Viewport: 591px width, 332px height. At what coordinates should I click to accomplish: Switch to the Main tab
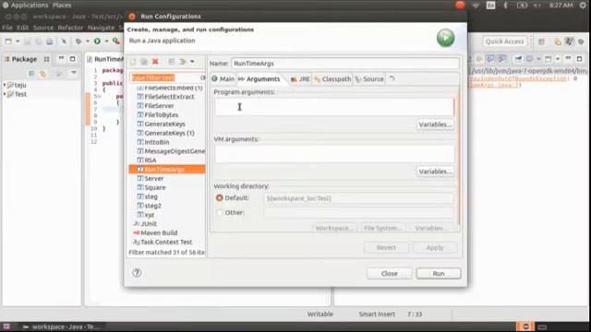[x=223, y=78]
